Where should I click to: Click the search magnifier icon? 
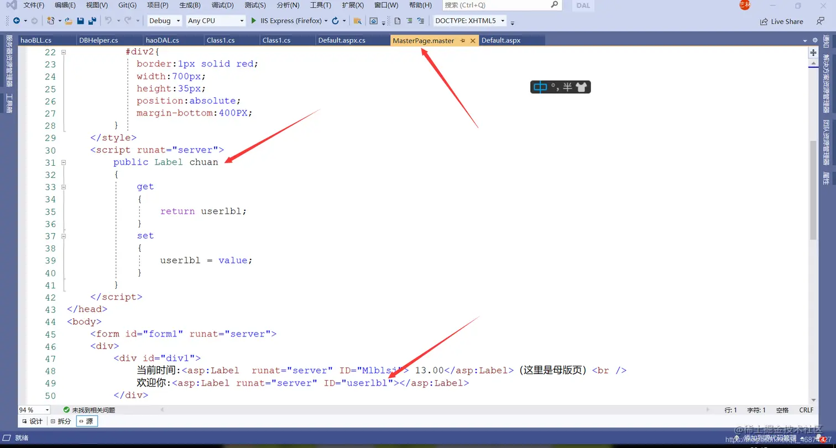click(555, 4)
